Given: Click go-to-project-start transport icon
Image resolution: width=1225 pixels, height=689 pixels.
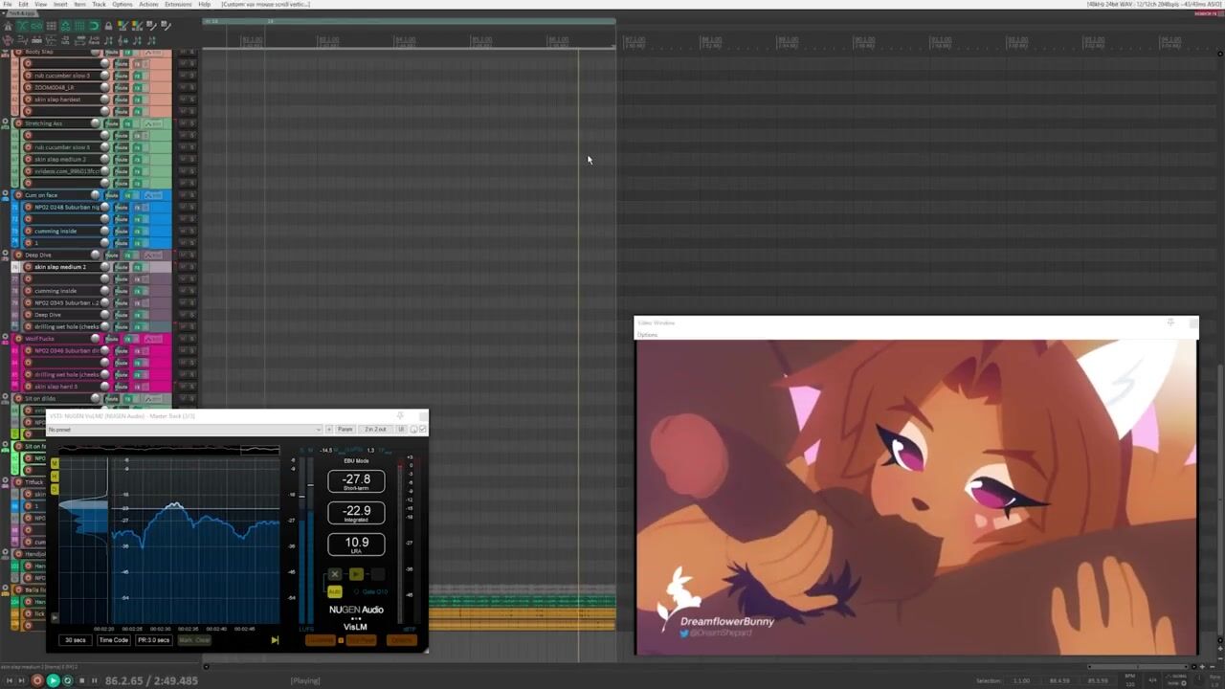Looking at the screenshot, I should (9, 680).
